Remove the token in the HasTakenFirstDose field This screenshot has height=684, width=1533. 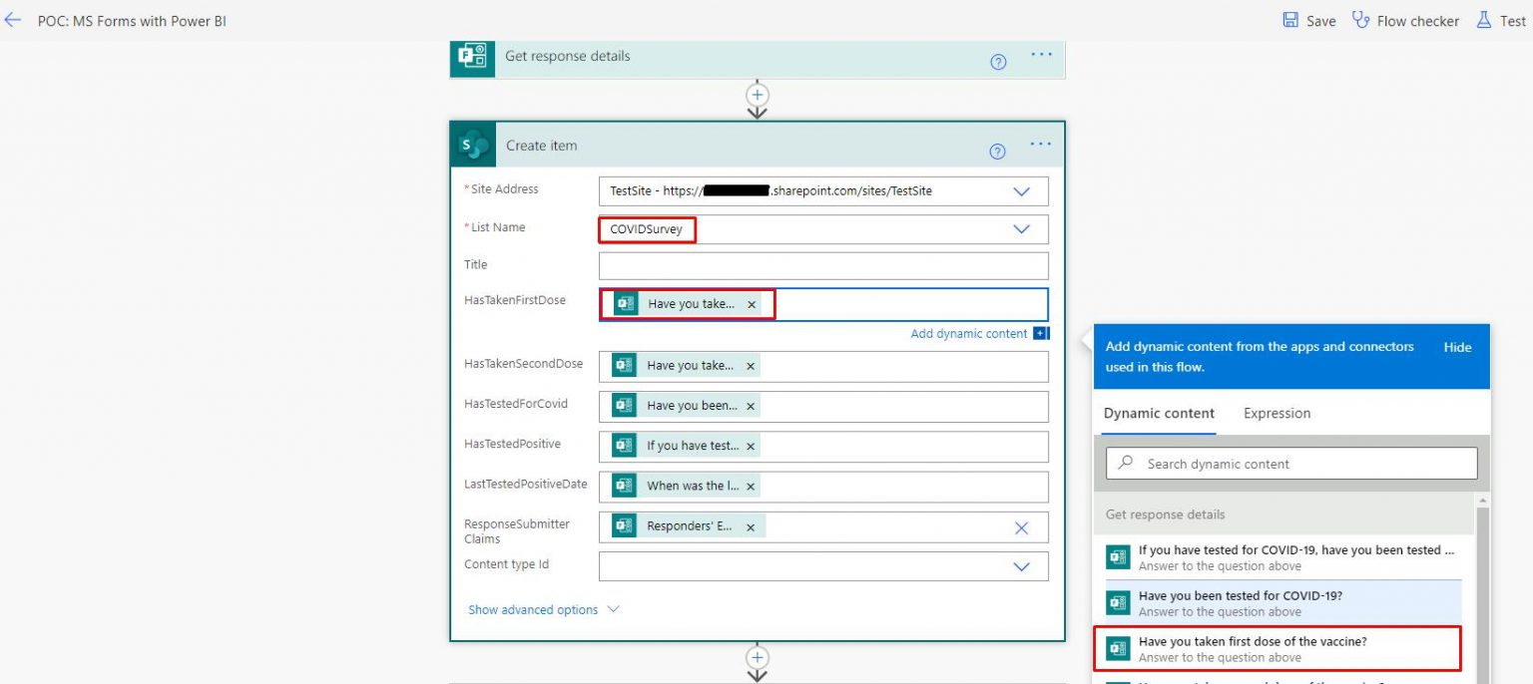pyautogui.click(x=752, y=305)
